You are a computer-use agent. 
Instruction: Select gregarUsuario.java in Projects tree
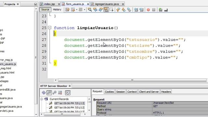coord(11,107)
